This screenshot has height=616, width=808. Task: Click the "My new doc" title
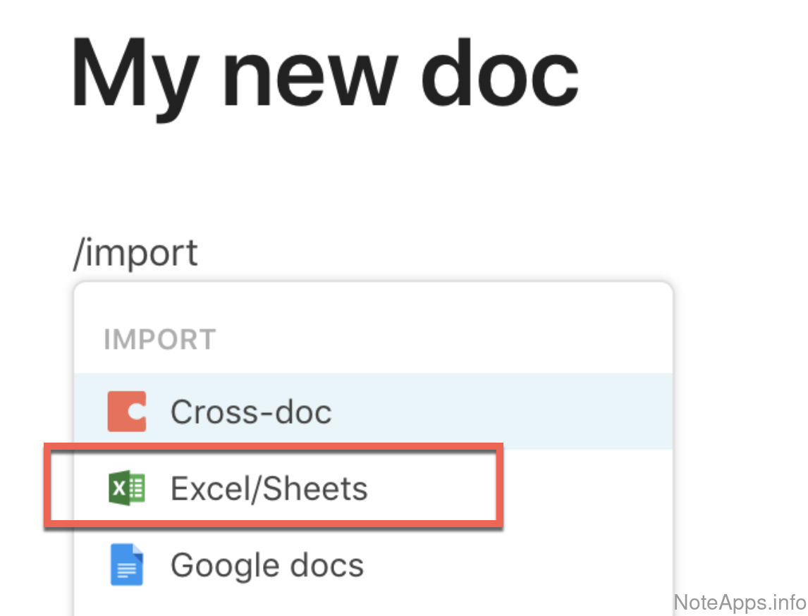[x=324, y=72]
